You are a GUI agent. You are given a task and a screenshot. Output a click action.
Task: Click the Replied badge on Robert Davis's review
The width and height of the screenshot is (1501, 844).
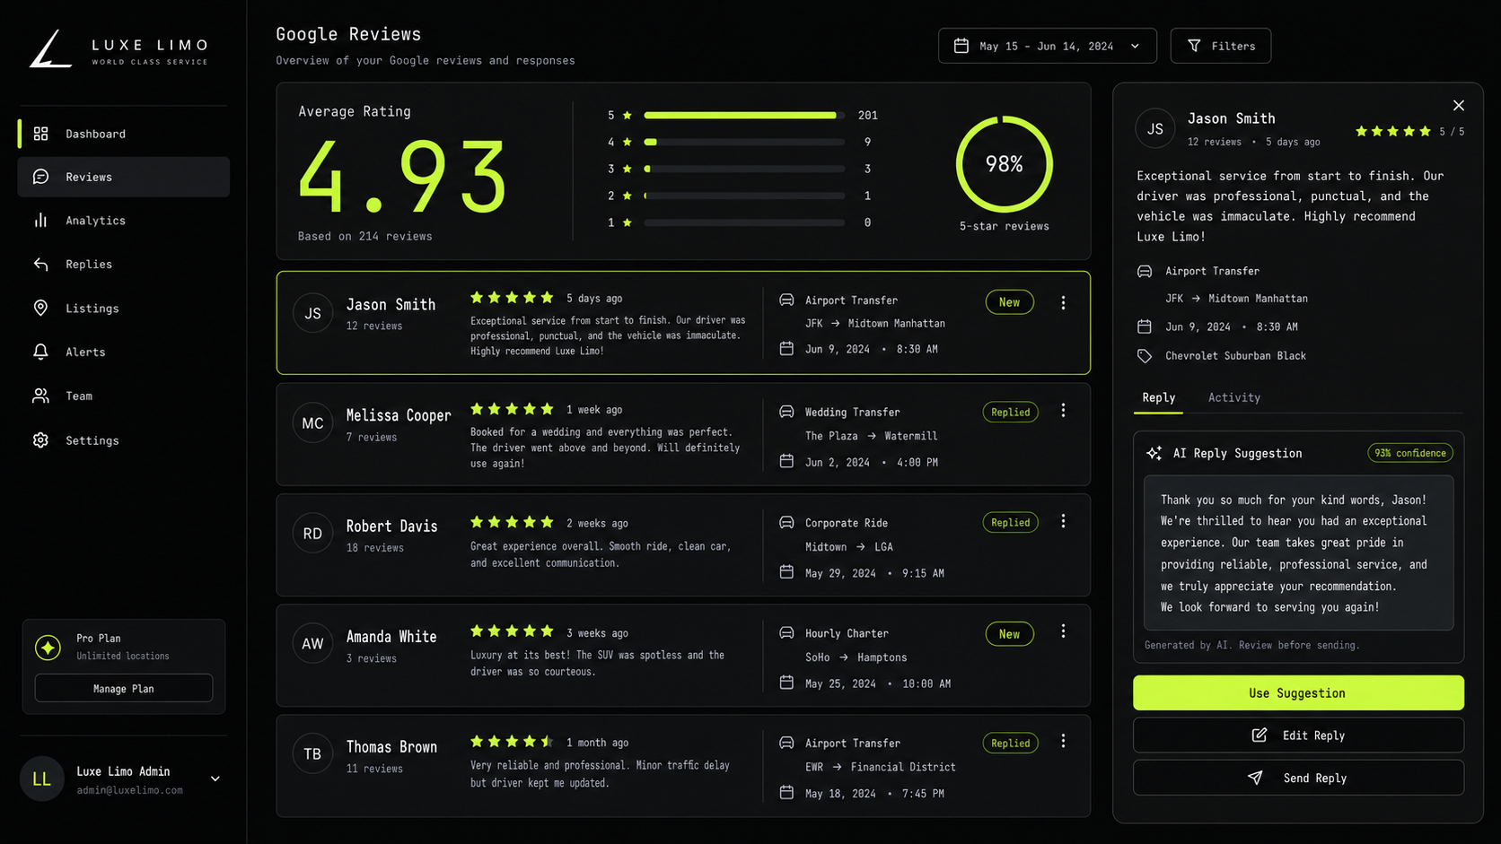click(x=1011, y=522)
